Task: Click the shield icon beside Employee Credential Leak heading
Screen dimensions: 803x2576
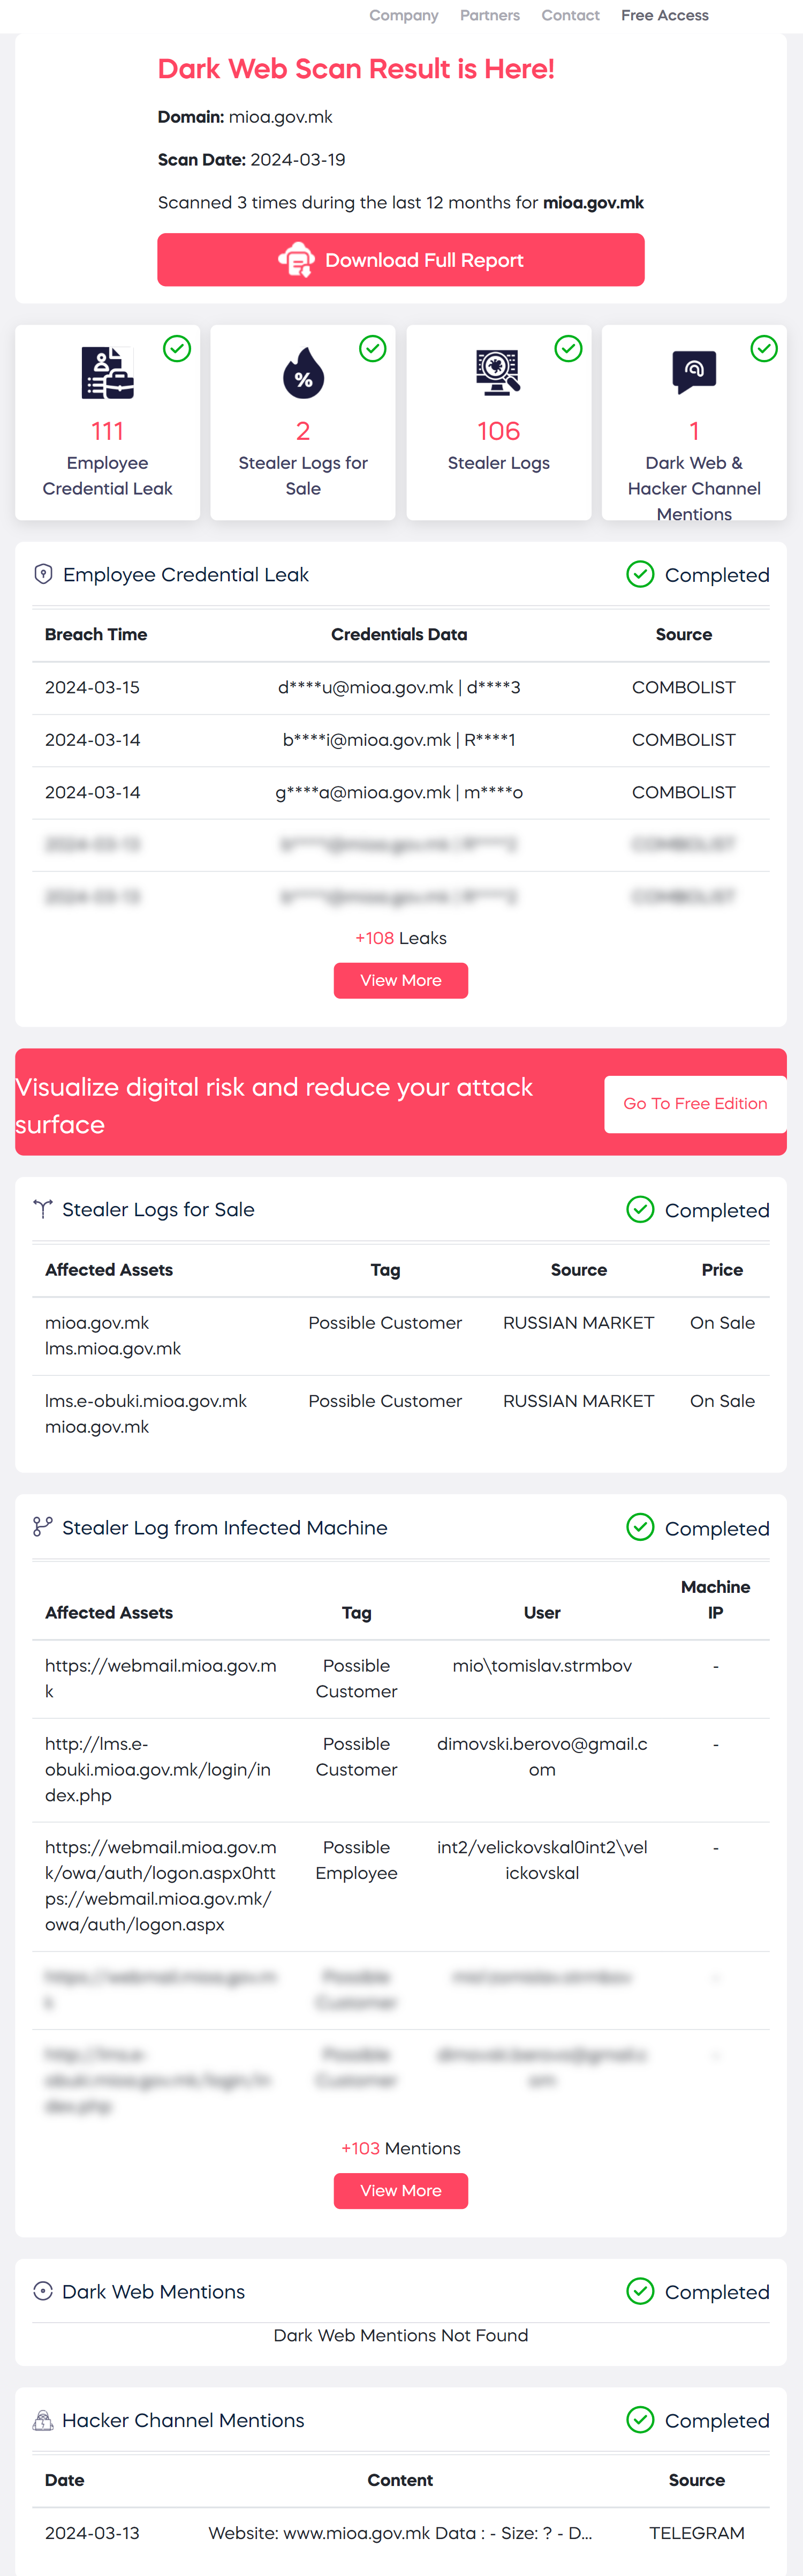Action: pos(43,574)
